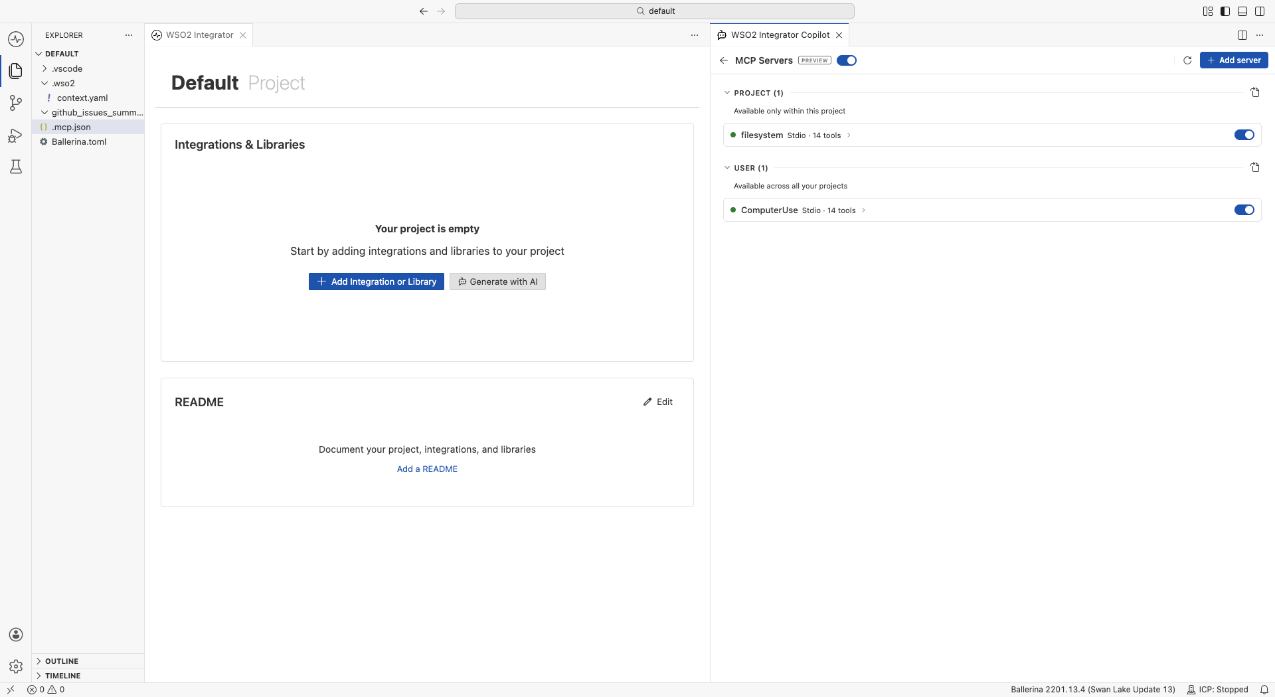Open more actions in the Copilot panel

[x=1260, y=35]
